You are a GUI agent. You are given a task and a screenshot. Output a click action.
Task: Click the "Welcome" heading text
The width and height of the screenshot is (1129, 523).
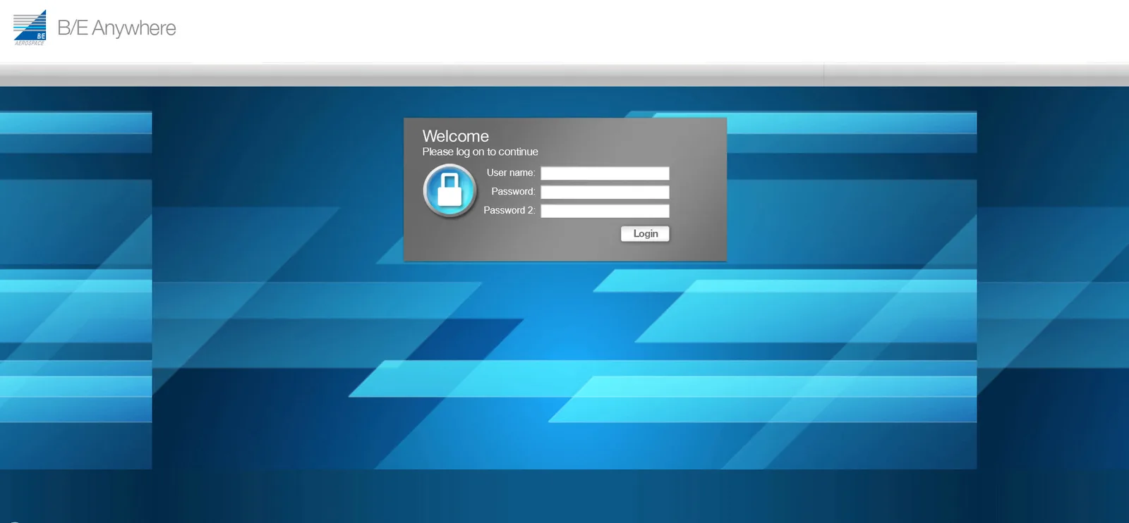click(456, 136)
